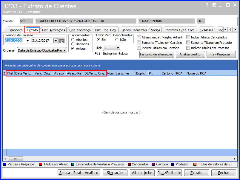
Task: Click the horizontal scrollbar thumb
Action: click(16, 159)
